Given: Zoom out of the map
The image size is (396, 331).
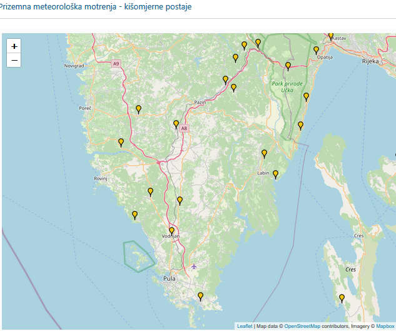Looking at the screenshot, I should tap(14, 60).
